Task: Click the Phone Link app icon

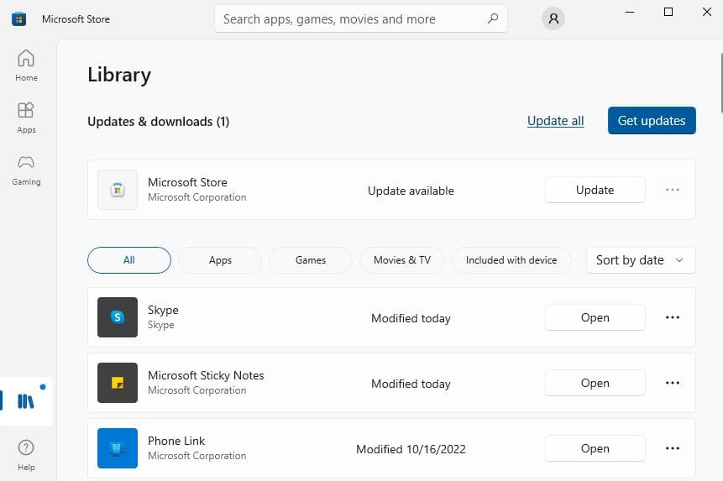Action: [118, 448]
